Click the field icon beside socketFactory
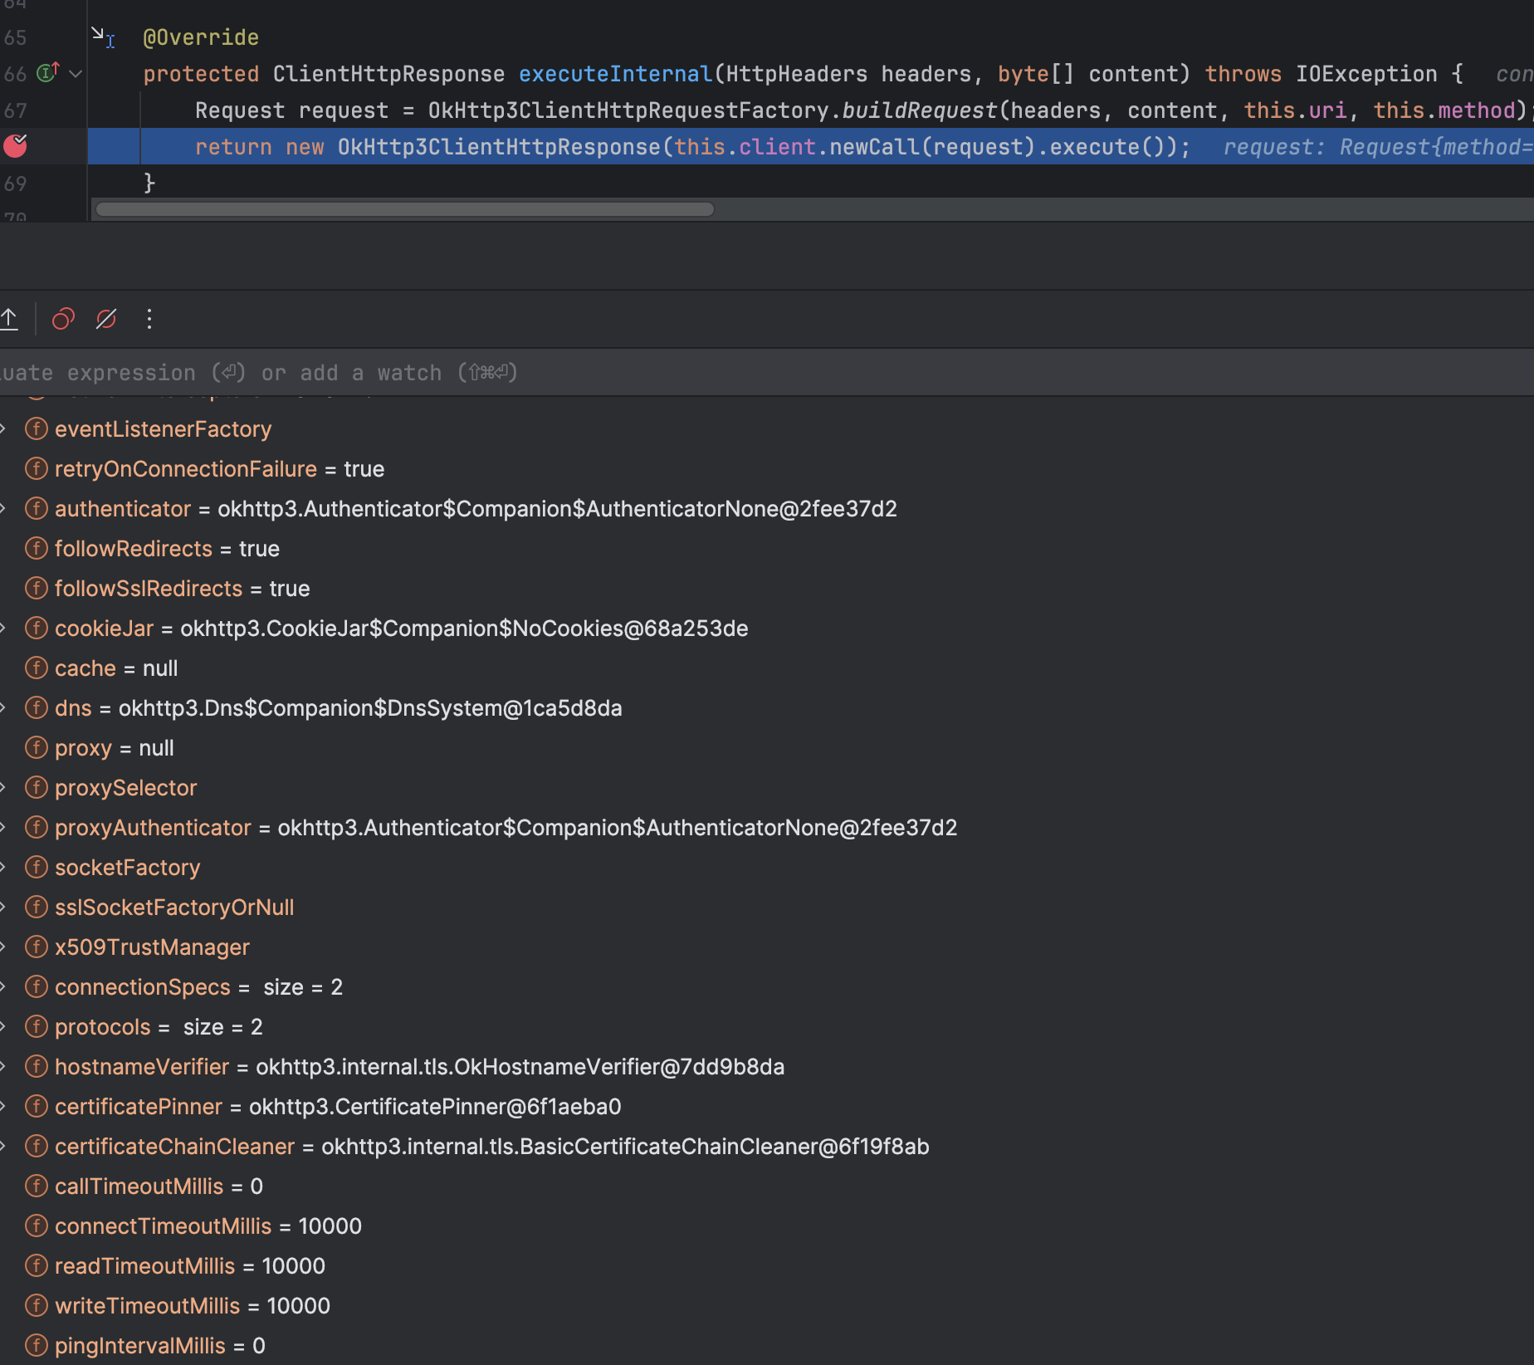 point(37,868)
